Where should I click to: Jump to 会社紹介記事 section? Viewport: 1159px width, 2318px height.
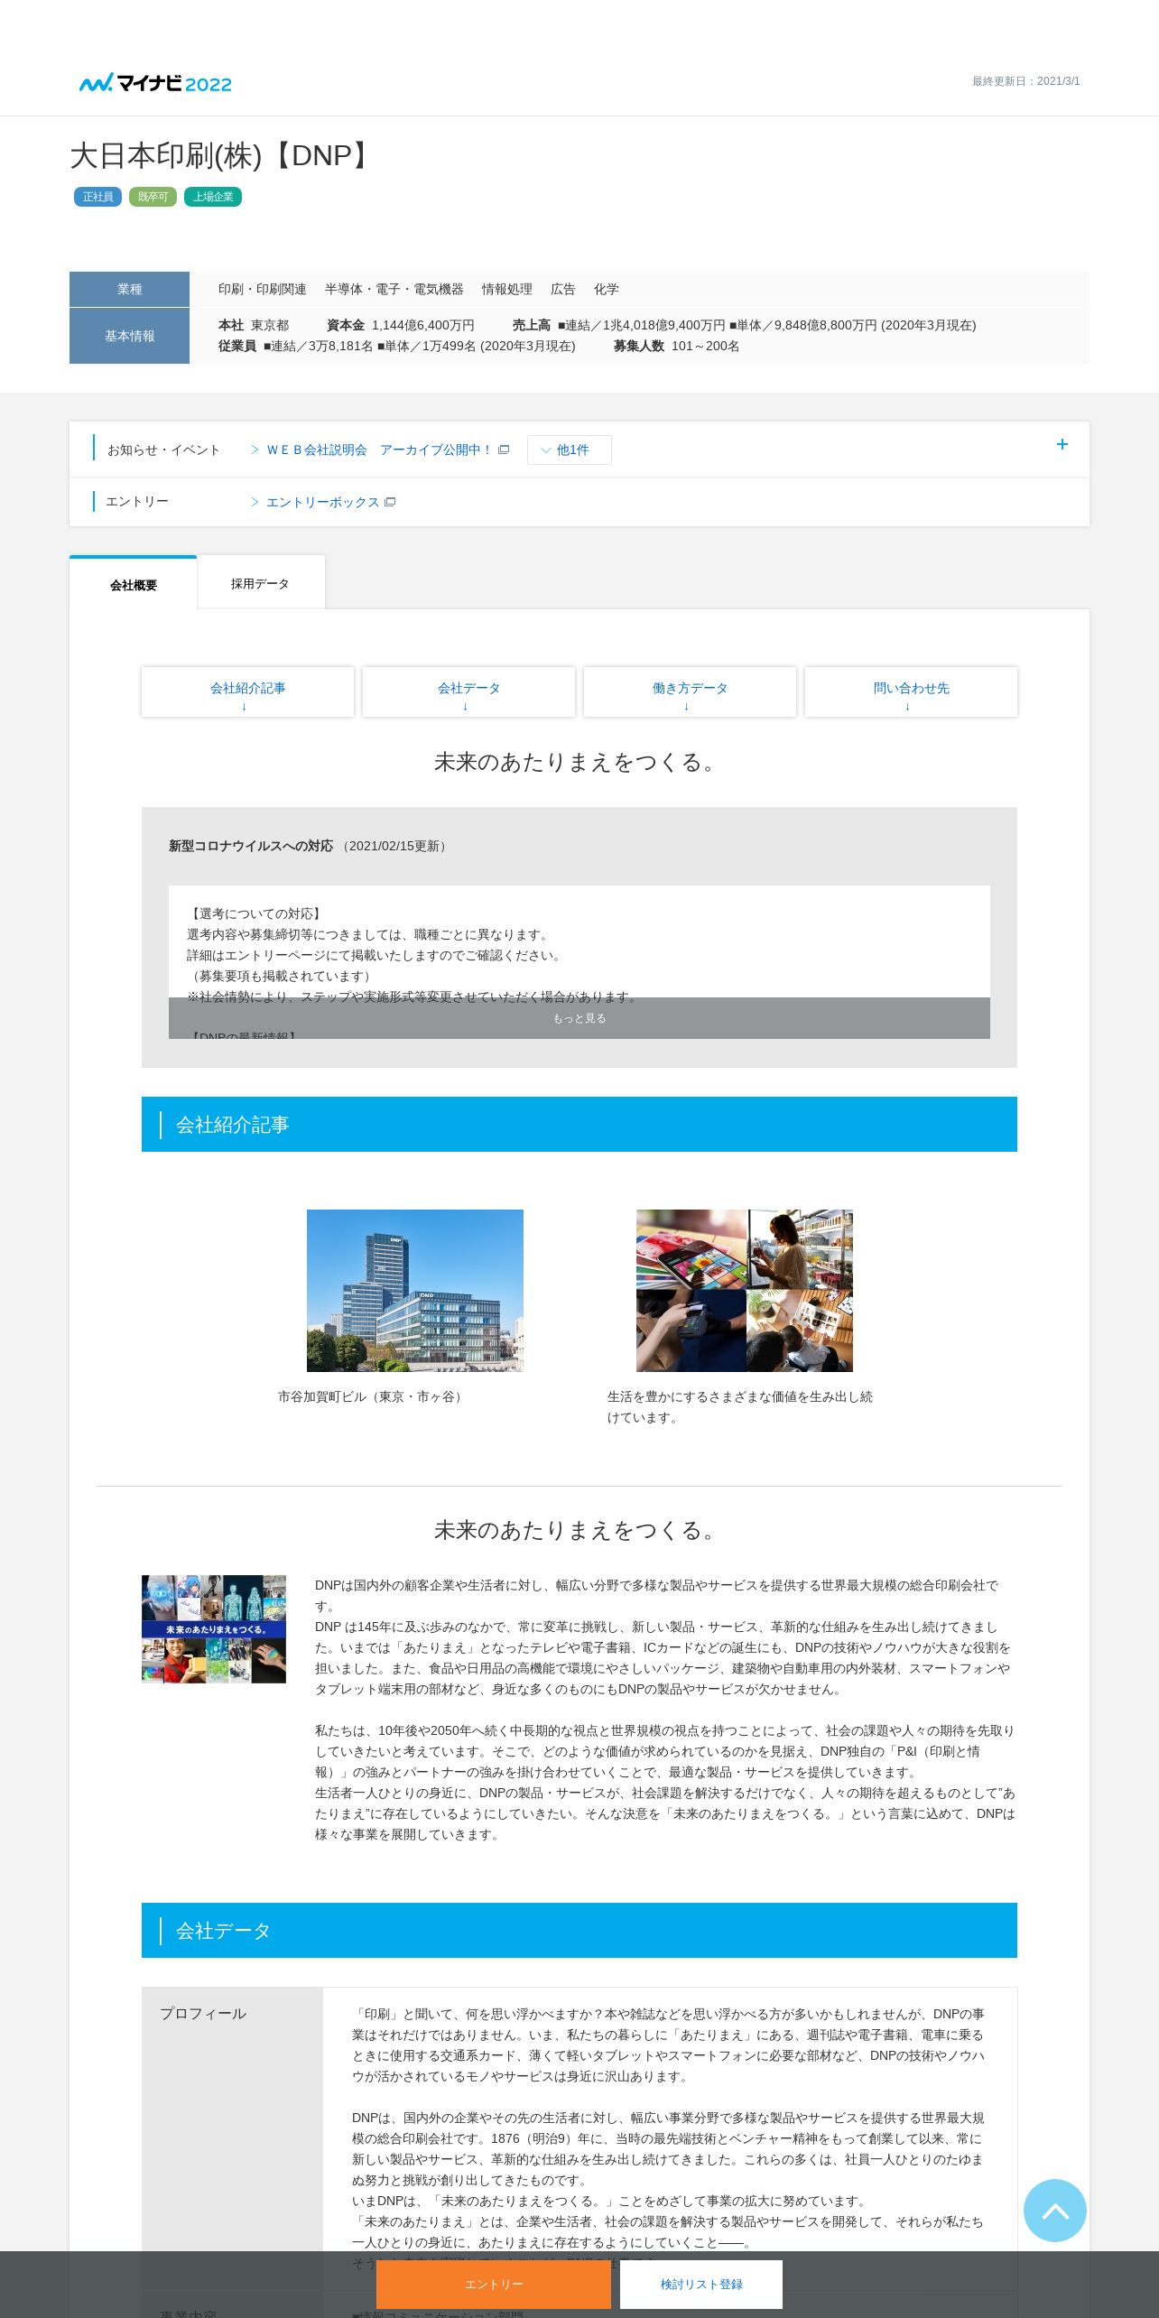point(247,691)
